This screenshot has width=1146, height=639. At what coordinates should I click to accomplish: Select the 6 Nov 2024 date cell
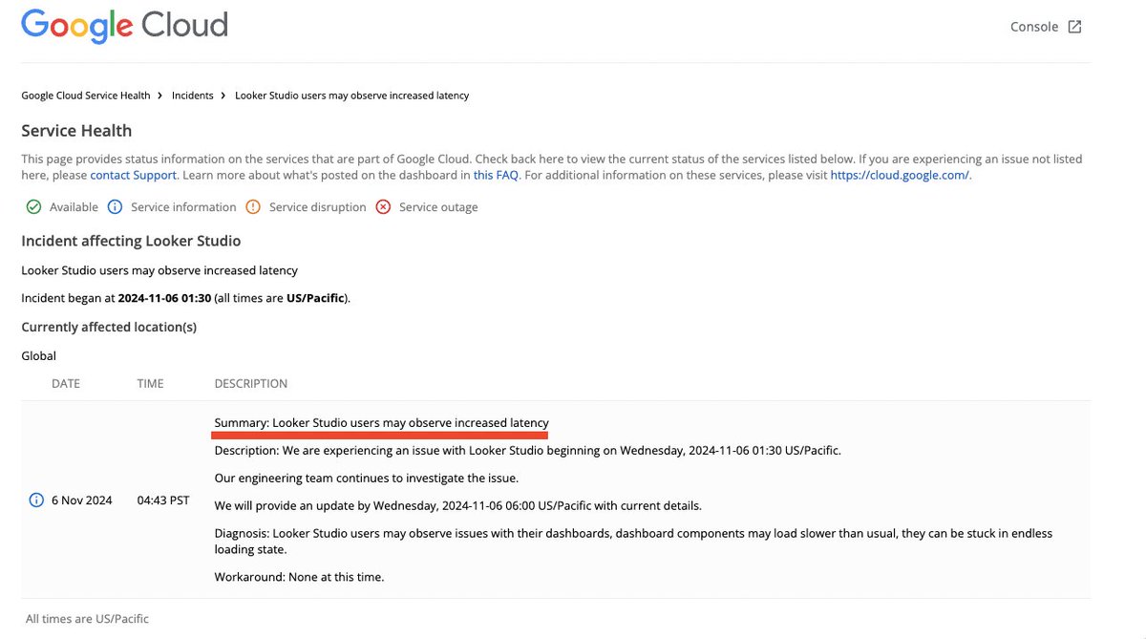point(81,501)
